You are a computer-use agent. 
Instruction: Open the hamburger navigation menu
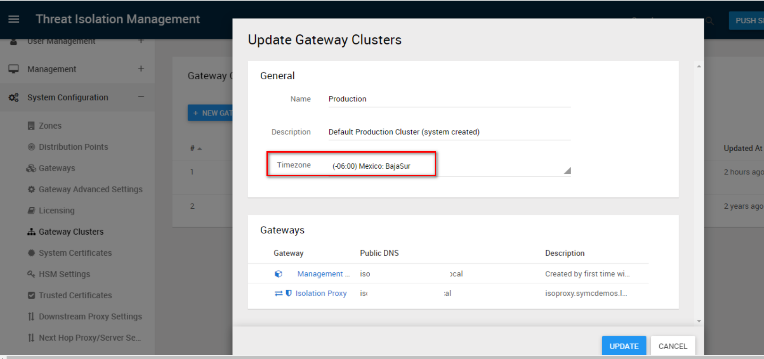tap(14, 19)
